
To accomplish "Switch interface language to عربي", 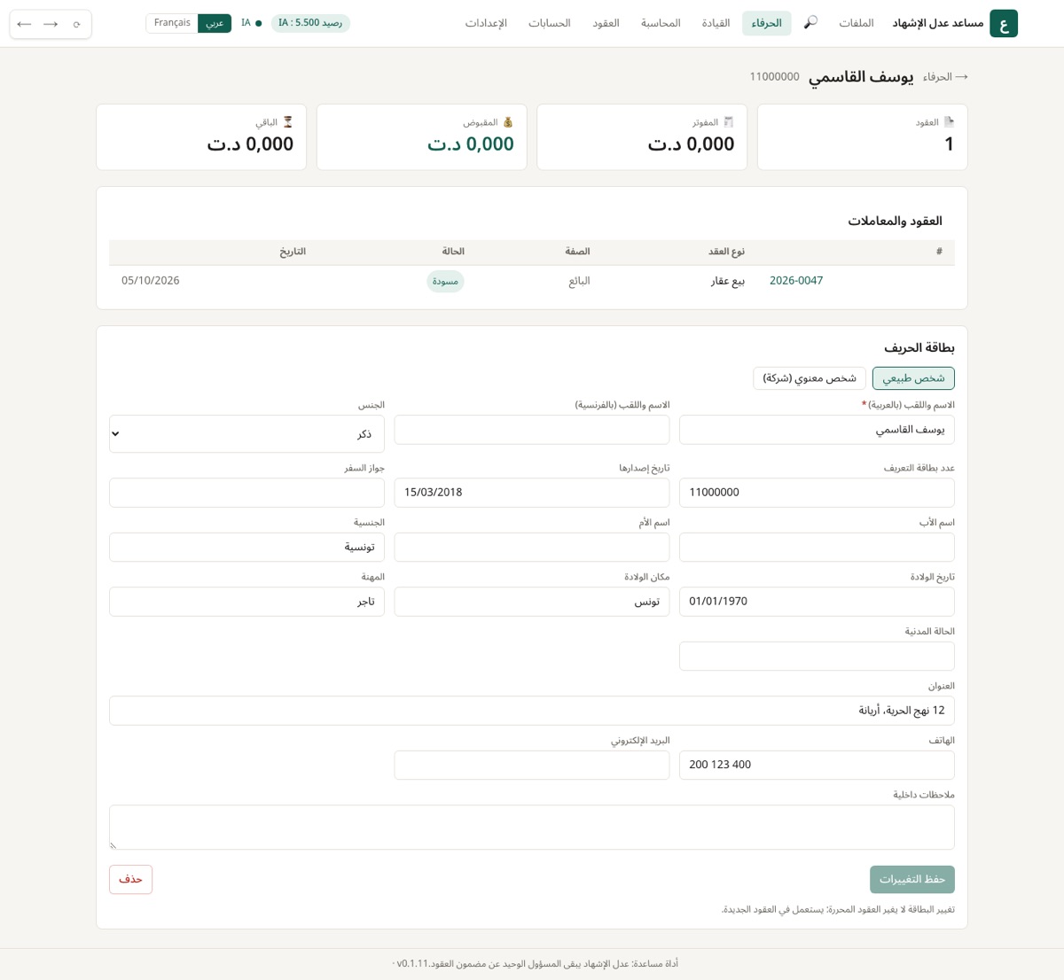I will tap(215, 23).
